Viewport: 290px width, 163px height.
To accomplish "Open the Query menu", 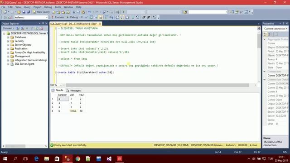I will [27, 7].
